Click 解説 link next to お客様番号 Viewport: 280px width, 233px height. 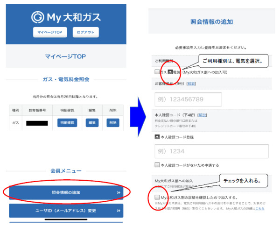191,84
